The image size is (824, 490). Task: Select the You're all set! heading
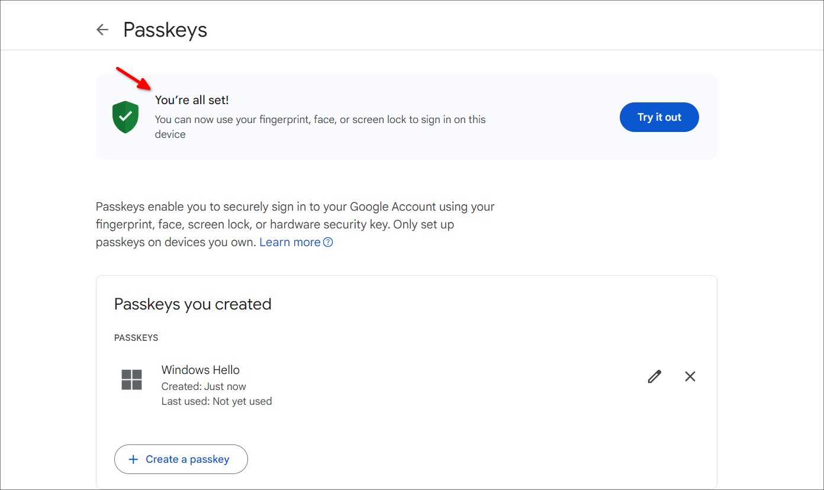coord(192,100)
